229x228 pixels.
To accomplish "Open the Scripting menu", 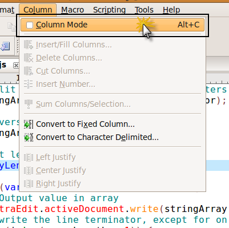I will click(109, 10).
